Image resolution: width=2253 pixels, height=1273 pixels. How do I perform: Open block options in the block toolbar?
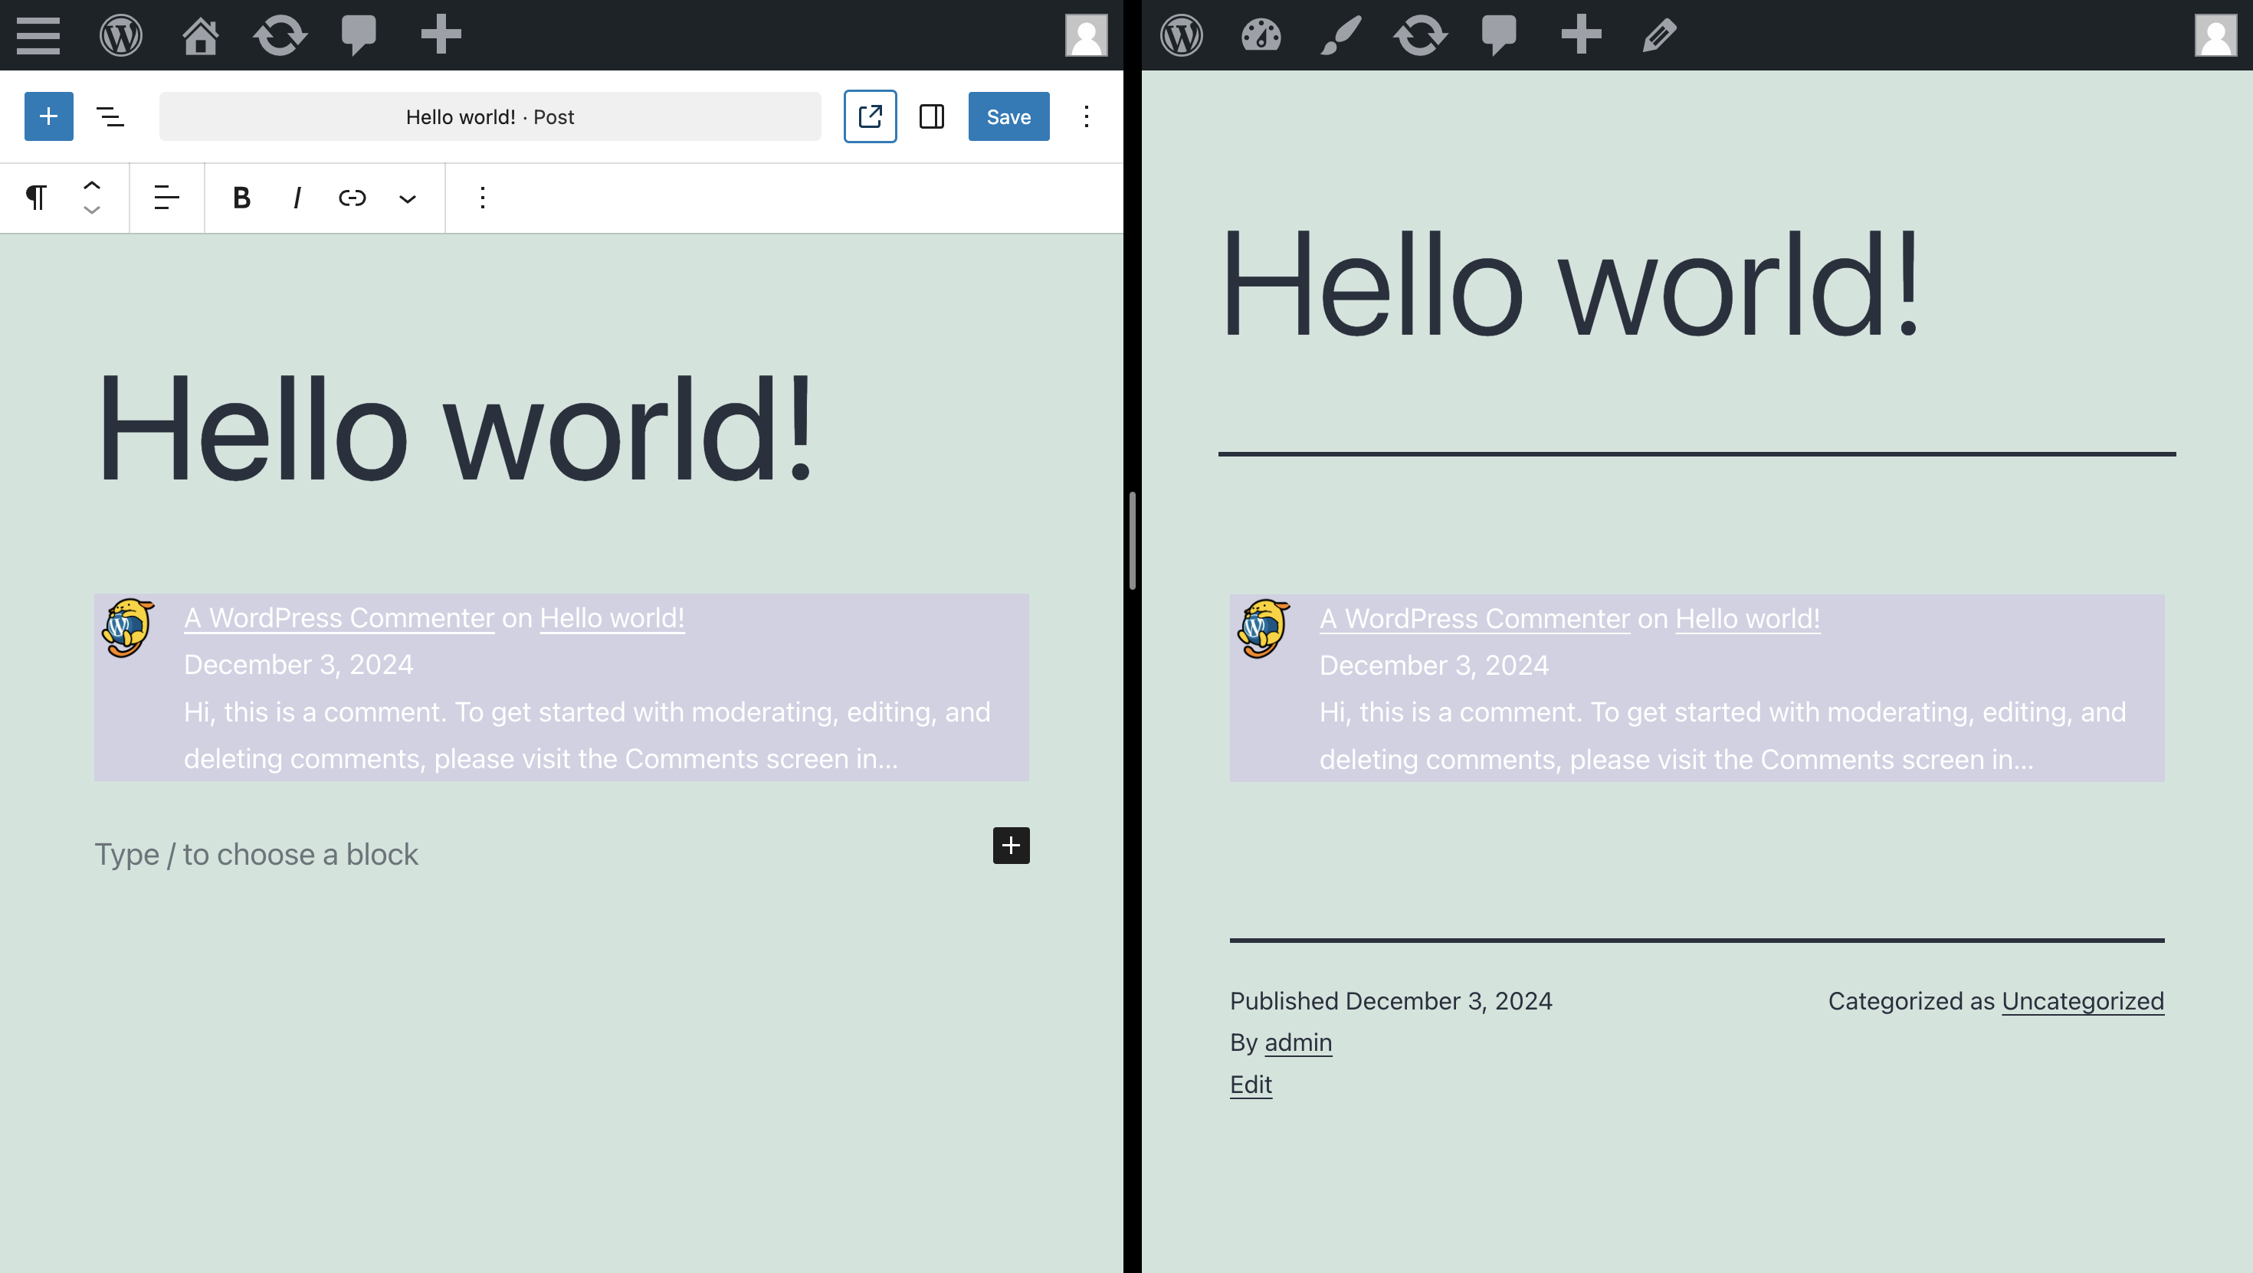482,198
